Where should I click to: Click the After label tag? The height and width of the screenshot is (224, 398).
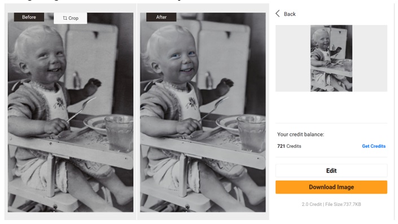point(161,17)
